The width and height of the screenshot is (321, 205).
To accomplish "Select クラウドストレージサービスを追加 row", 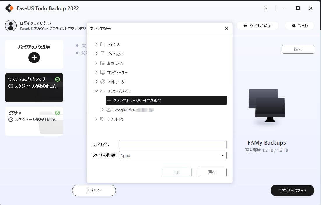I will click(x=166, y=100).
